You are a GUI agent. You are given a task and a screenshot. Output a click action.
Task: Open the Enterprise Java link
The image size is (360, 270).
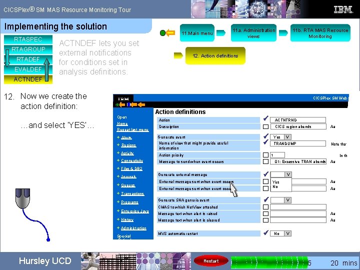click(x=135, y=211)
